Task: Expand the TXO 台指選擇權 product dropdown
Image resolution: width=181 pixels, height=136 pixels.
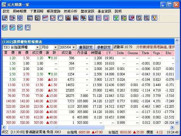Action: pos(37,47)
